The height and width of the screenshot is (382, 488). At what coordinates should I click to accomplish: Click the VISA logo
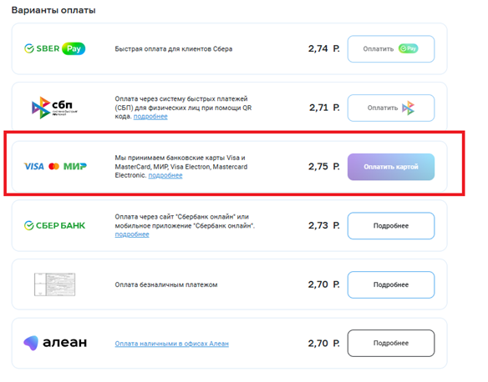tap(34, 167)
